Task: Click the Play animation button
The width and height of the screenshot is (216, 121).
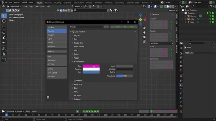Action: click(x=92, y=111)
